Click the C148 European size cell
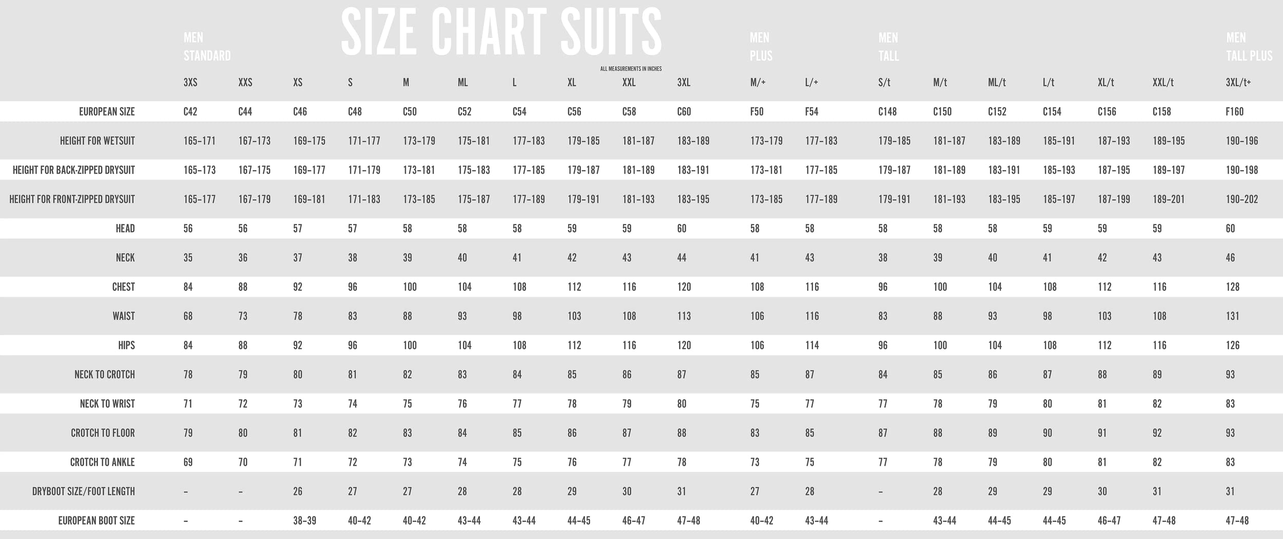Screen dimensions: 1283x539 pos(887,112)
